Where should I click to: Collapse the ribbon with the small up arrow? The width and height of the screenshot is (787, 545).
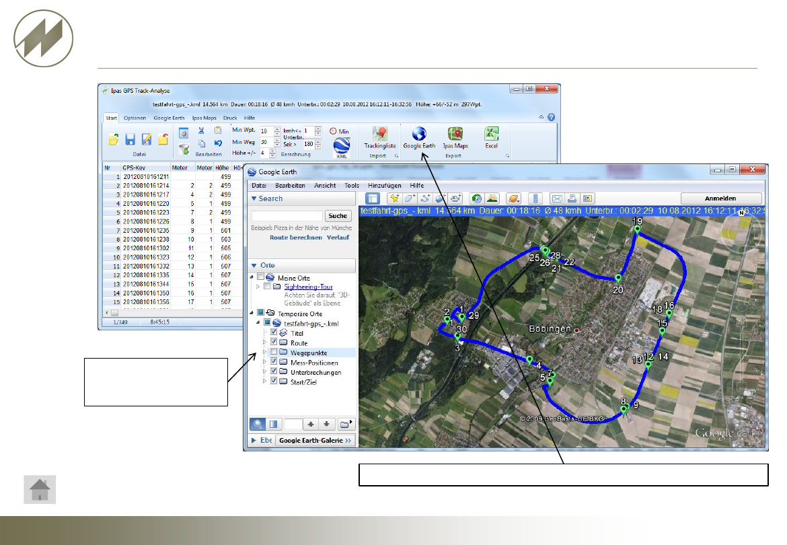[x=541, y=117]
